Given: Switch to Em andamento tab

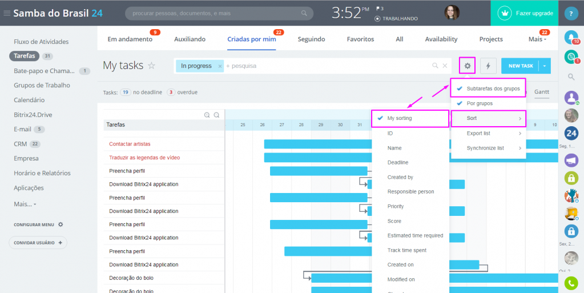Looking at the screenshot, I should [130, 39].
